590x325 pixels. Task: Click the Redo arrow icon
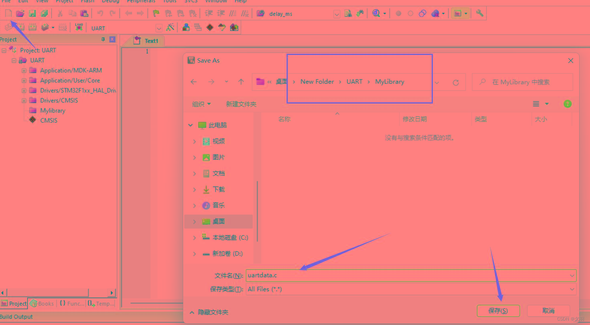point(113,14)
